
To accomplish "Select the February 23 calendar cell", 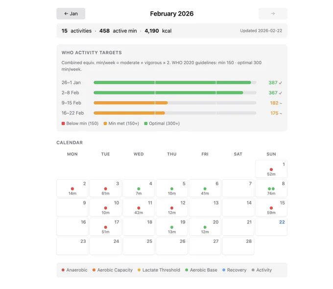I will 72,246.
